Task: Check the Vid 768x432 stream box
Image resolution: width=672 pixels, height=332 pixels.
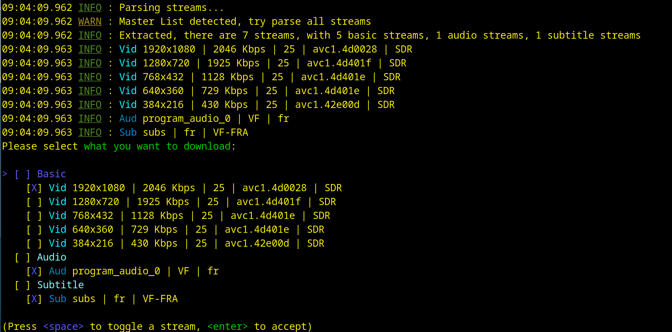Action: tap(34, 216)
